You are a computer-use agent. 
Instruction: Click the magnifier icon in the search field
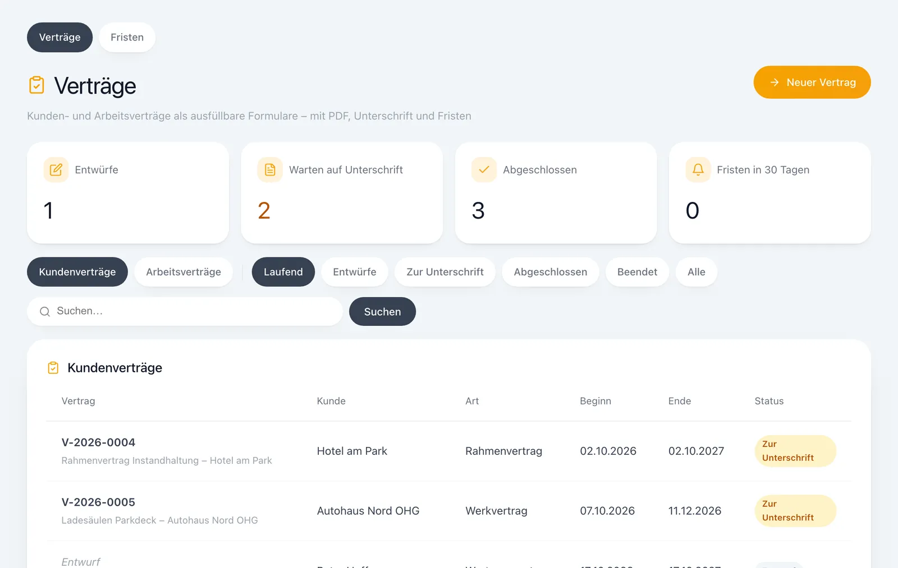tap(45, 312)
